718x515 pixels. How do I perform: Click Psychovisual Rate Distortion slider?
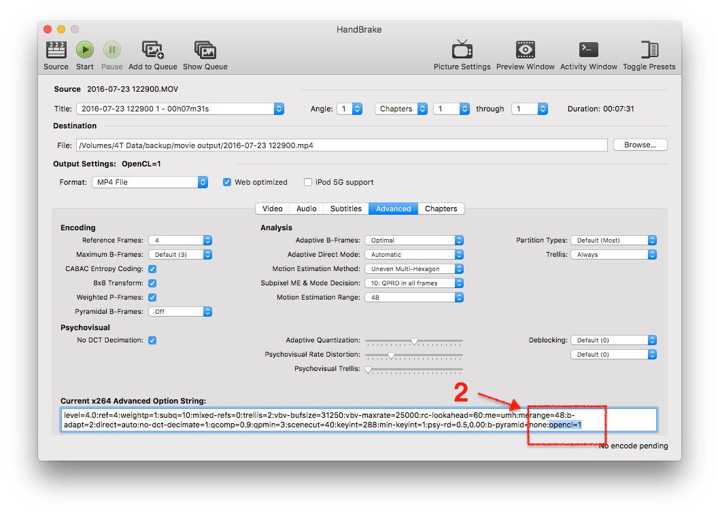(x=414, y=355)
